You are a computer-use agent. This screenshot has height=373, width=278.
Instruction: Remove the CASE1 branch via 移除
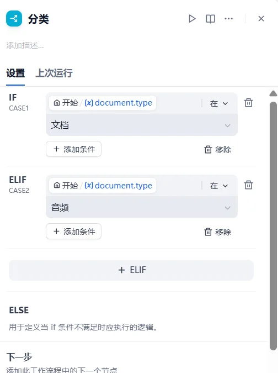[x=218, y=149]
